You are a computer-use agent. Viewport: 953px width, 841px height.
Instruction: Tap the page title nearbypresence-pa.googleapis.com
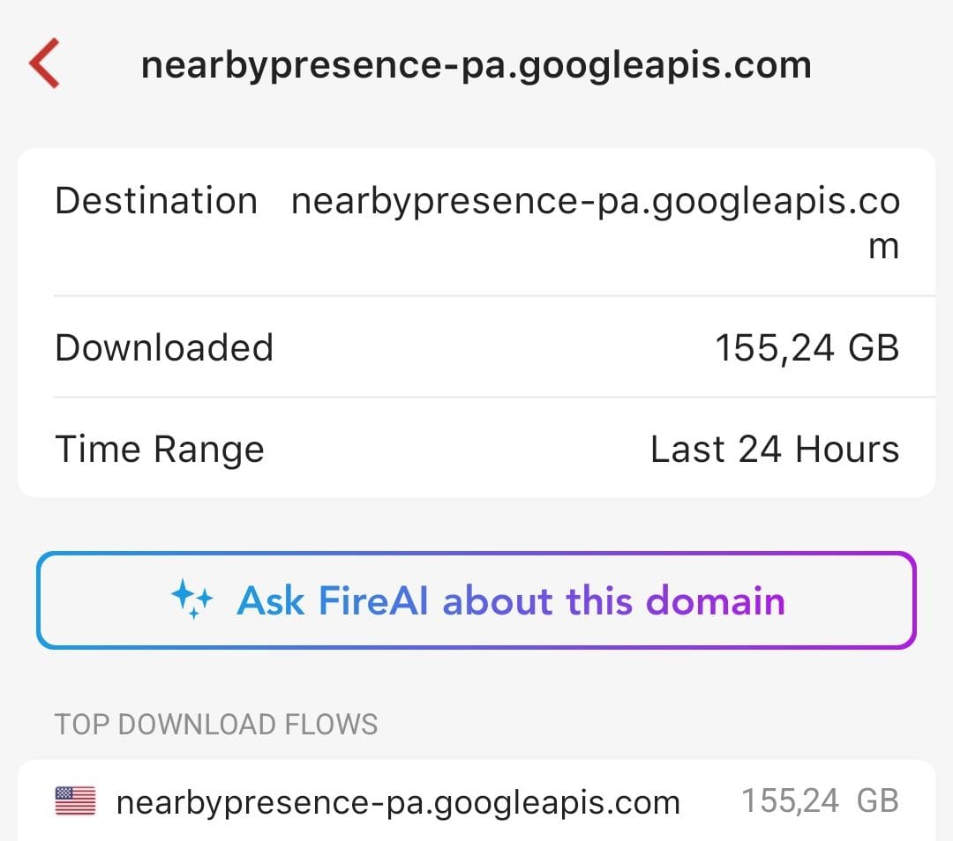[476, 65]
